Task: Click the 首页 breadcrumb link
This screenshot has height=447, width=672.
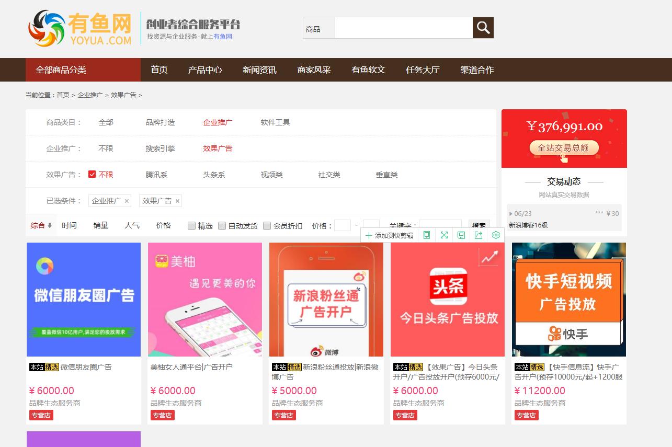Action: 62,95
